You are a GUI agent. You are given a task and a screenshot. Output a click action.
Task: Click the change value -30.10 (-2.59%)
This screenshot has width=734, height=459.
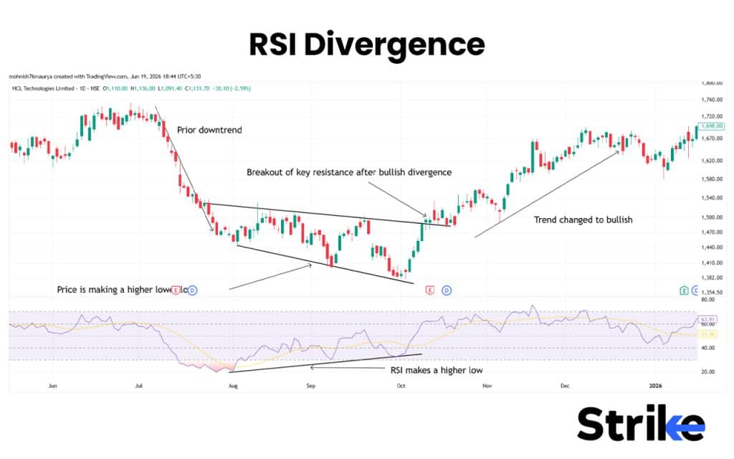[232, 88]
